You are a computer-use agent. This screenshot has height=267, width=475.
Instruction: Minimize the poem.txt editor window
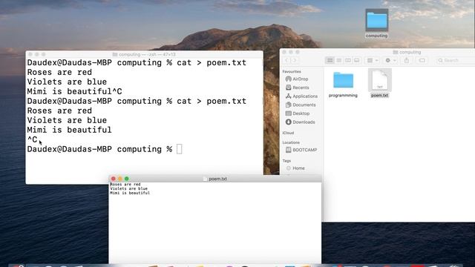click(120, 179)
